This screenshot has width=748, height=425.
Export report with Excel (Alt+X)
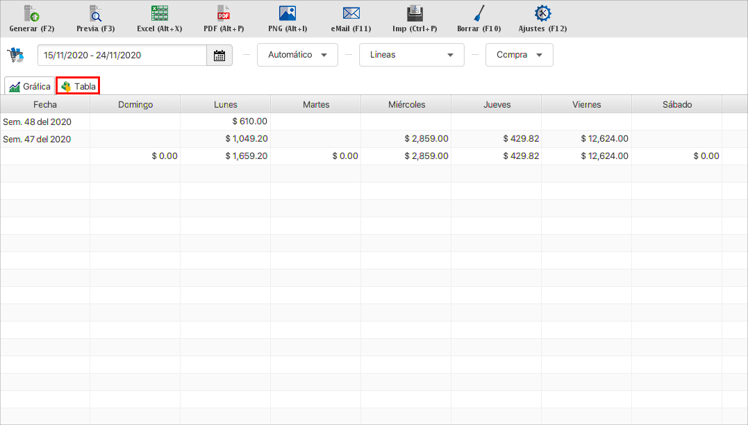point(160,14)
